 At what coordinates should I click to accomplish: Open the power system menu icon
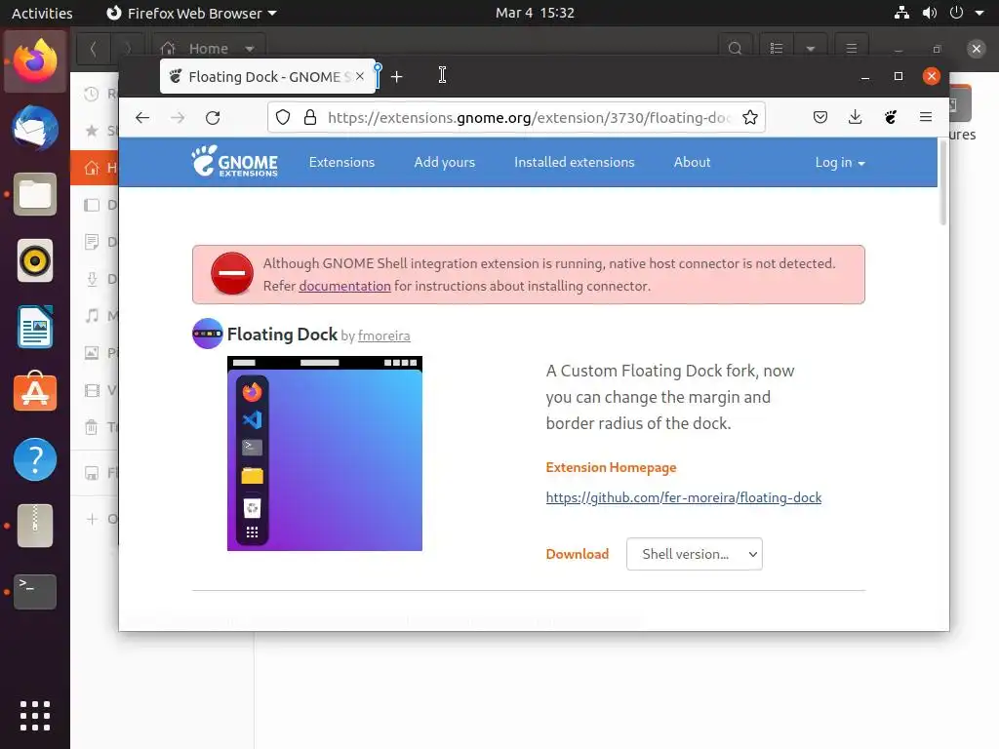[x=956, y=13]
